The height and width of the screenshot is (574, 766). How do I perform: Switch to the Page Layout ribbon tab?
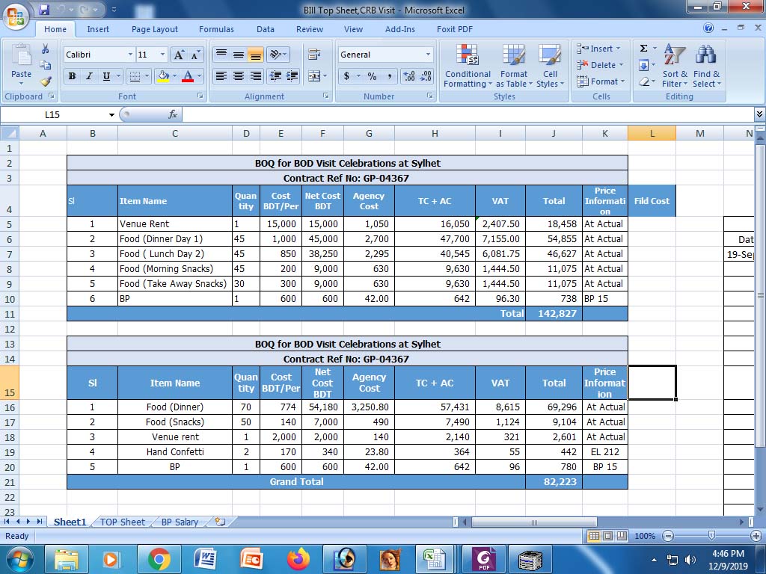point(155,29)
